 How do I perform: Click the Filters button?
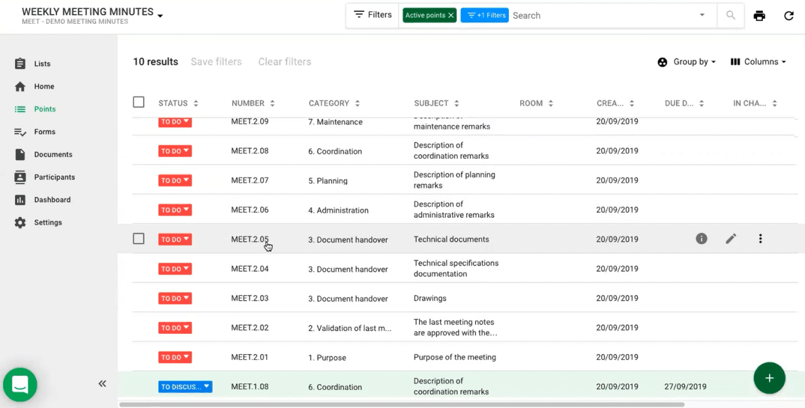[x=373, y=14]
